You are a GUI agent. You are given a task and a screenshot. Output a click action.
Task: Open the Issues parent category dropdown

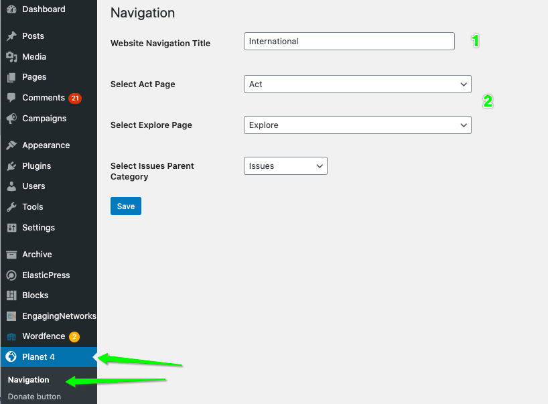point(285,166)
